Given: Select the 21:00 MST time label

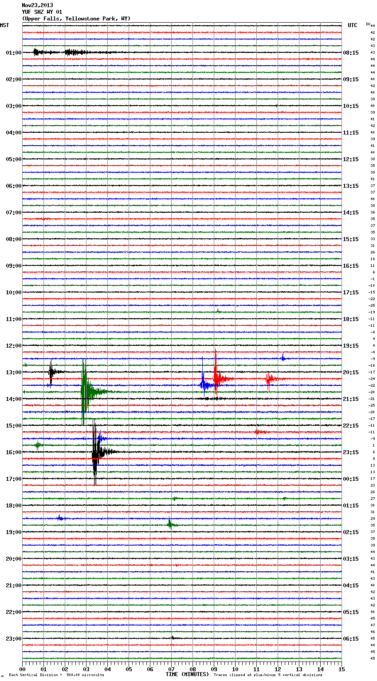Looking at the screenshot, I should [x=13, y=586].
